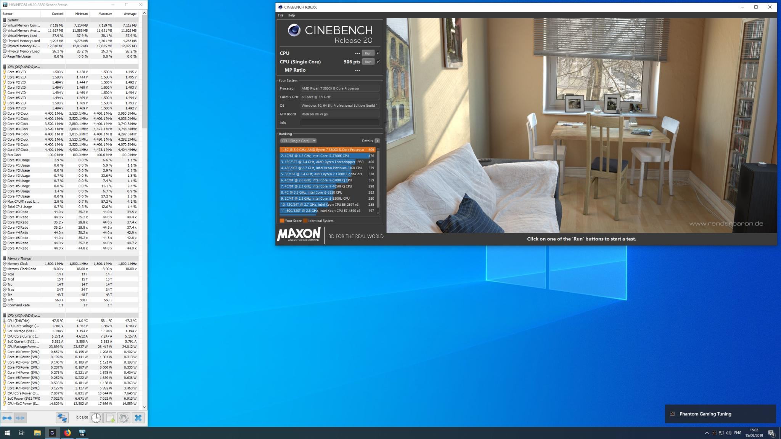Image resolution: width=781 pixels, height=439 pixels.
Task: Click the blue X close sensors button
Action: point(138,418)
